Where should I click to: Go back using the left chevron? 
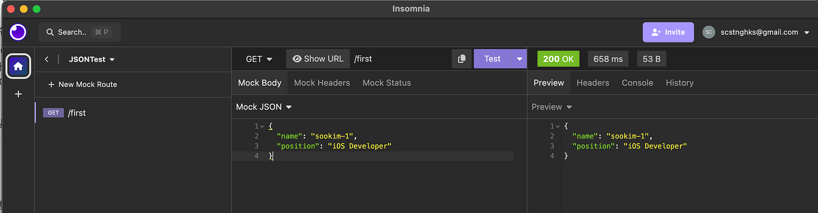pyautogui.click(x=47, y=59)
